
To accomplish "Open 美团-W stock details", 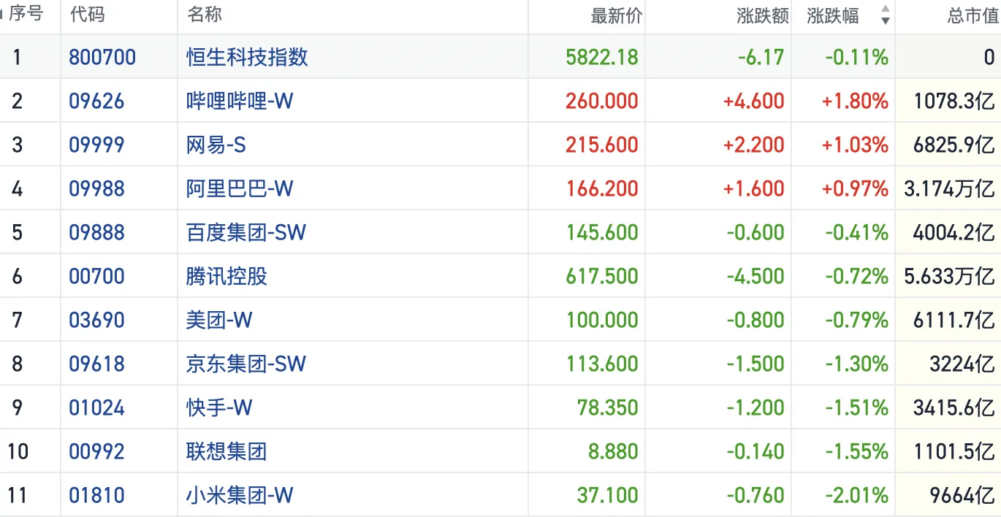I will pyautogui.click(x=219, y=320).
